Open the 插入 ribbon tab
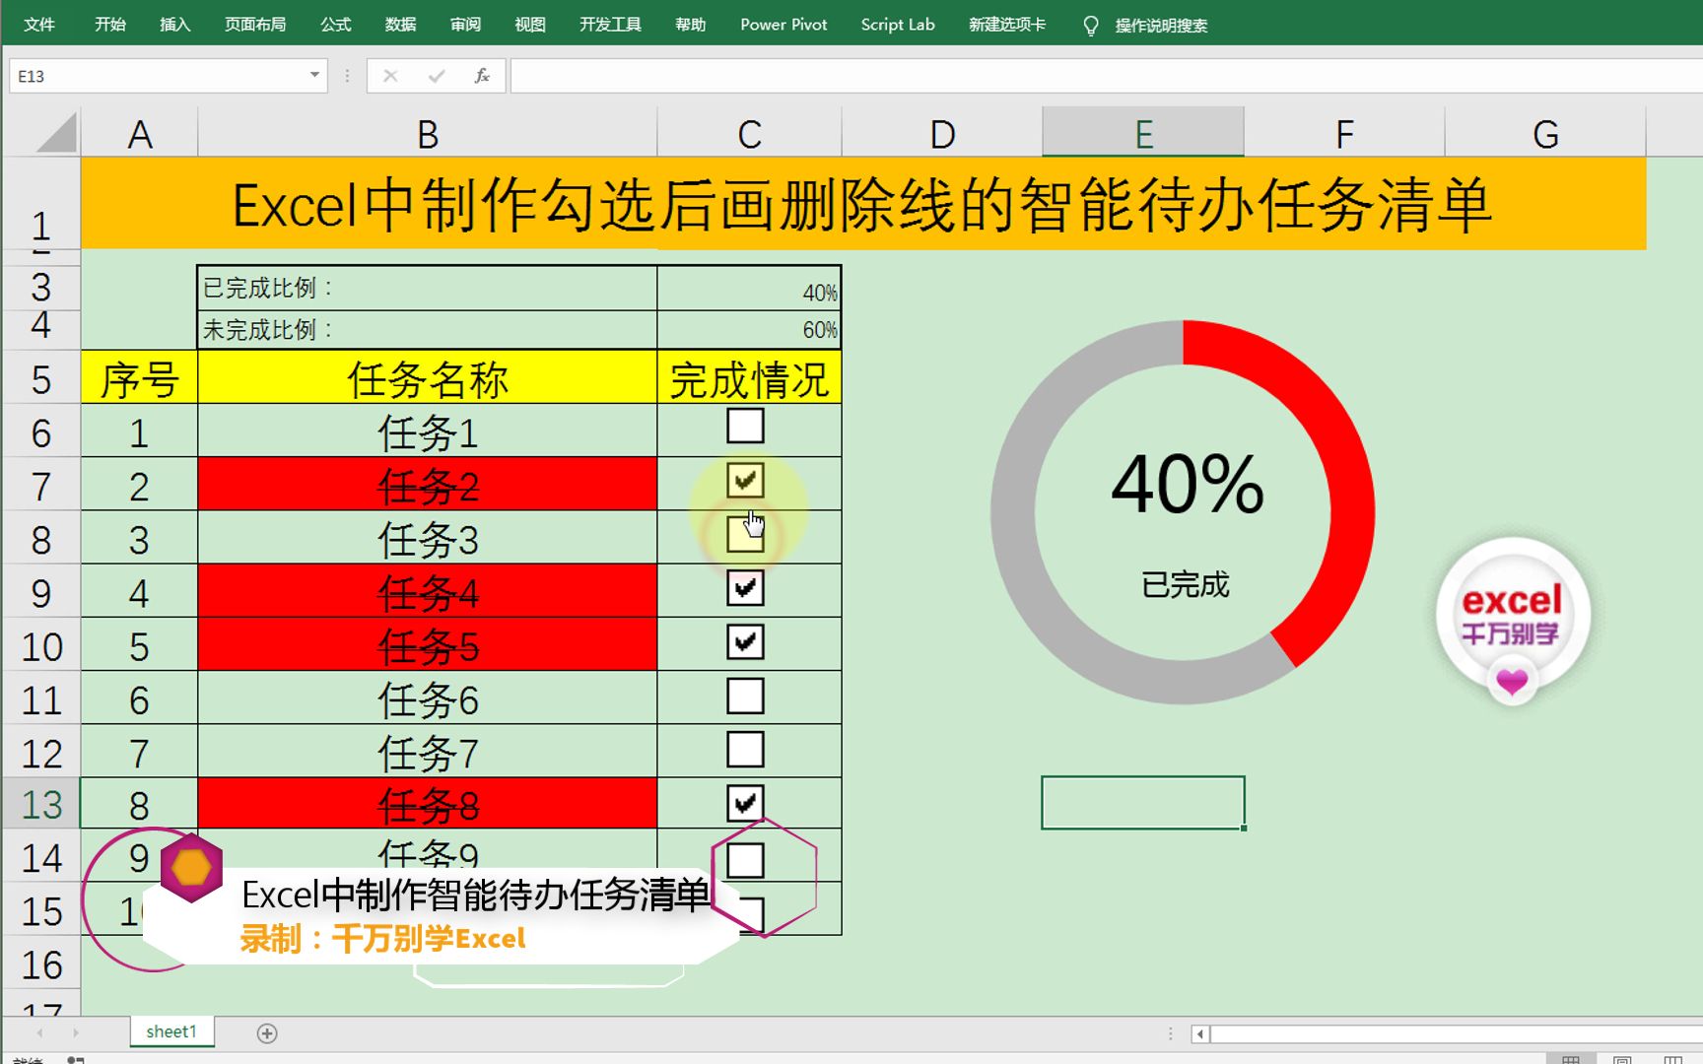The height and width of the screenshot is (1064, 1703). coord(174,25)
